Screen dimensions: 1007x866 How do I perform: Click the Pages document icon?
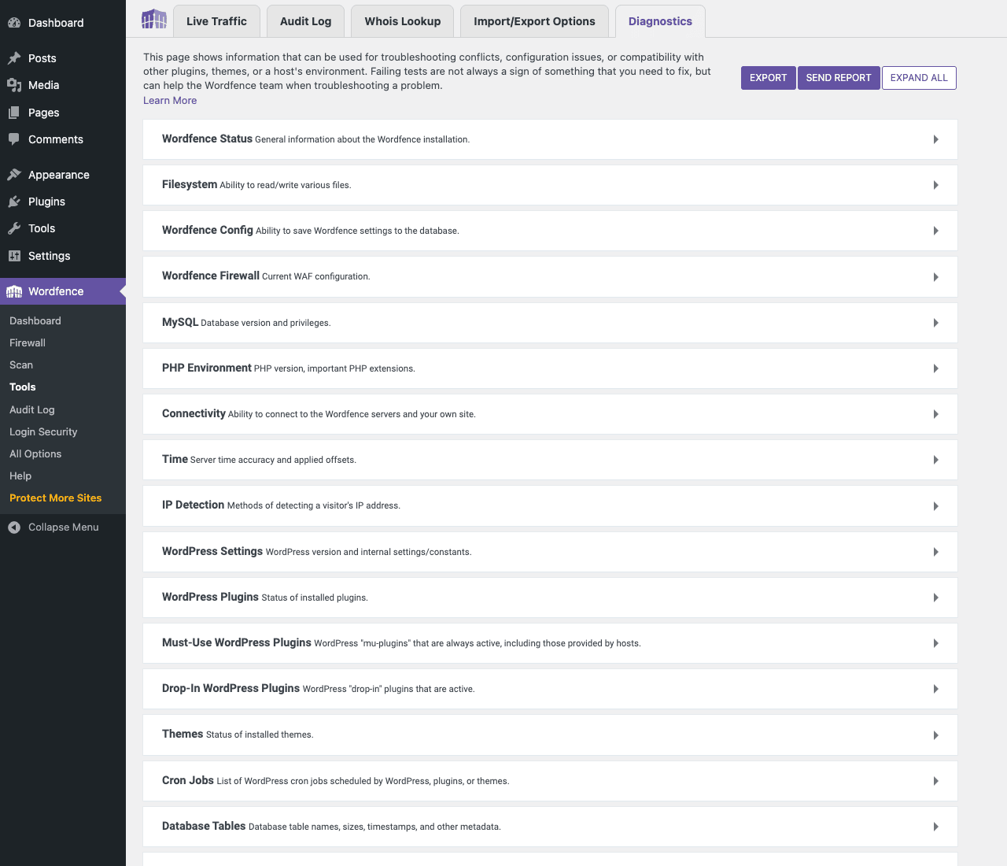tap(14, 113)
